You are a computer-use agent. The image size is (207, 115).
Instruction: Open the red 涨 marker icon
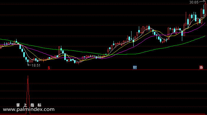(x=201, y=68)
